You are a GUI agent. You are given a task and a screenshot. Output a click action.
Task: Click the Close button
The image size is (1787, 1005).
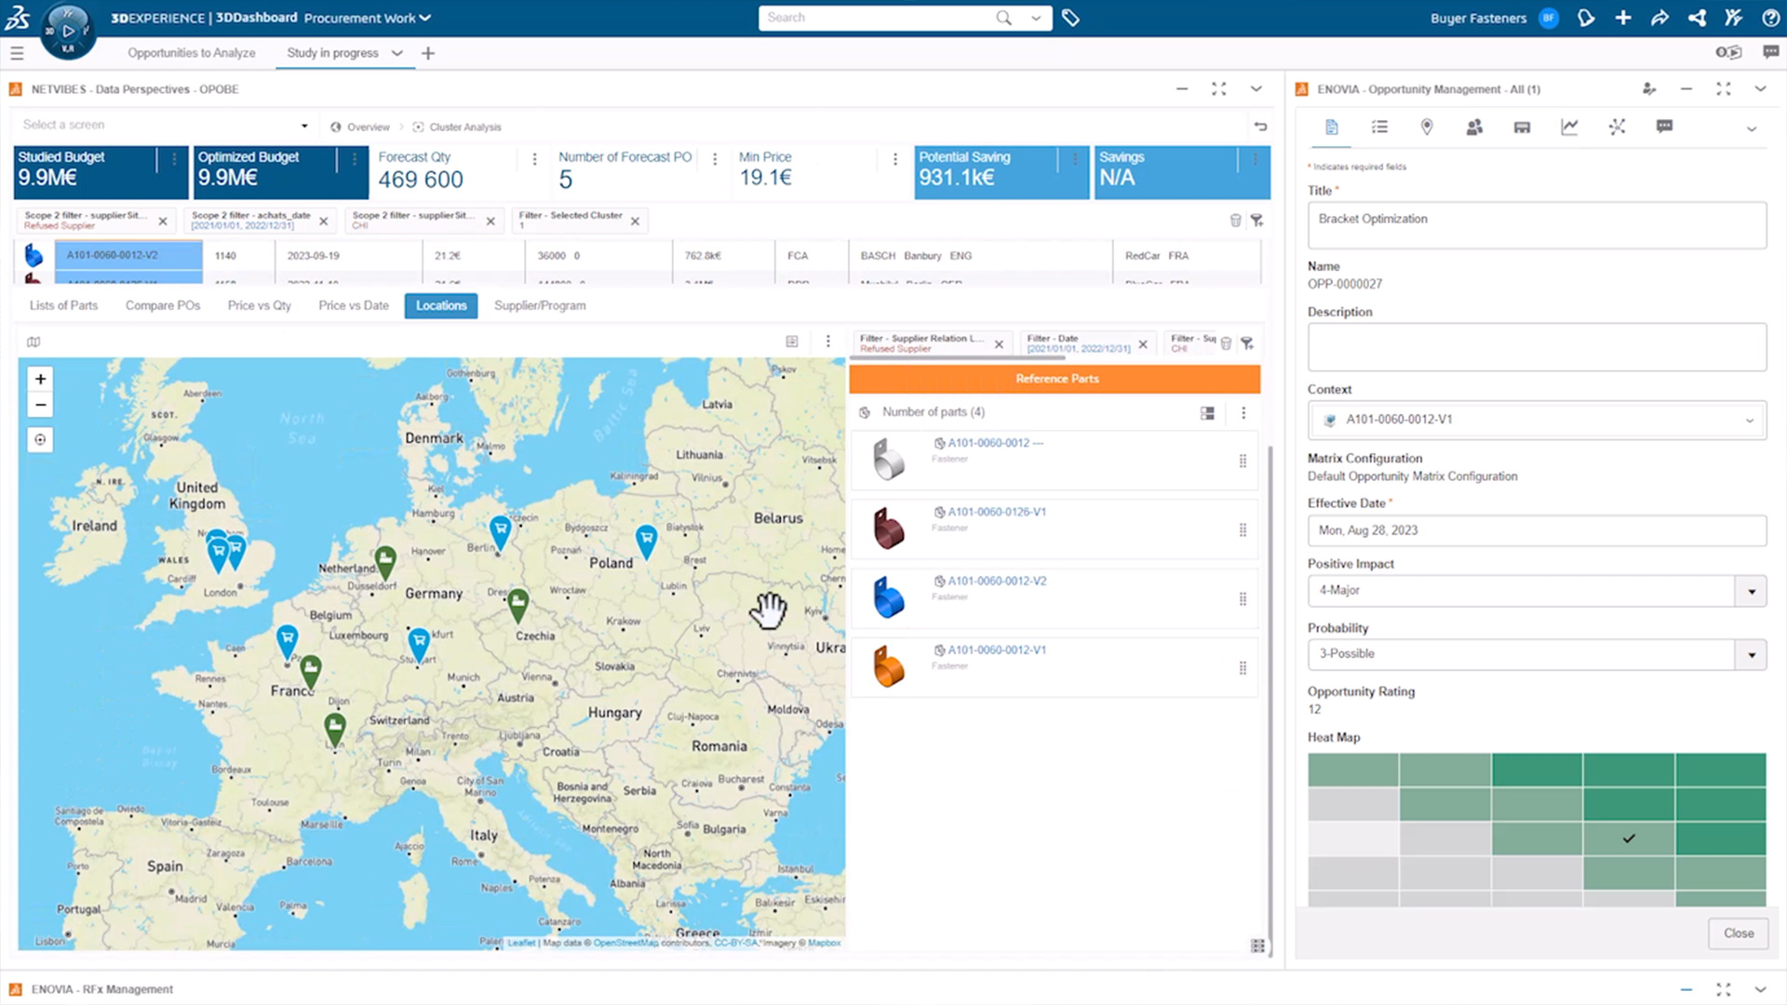(x=1738, y=932)
